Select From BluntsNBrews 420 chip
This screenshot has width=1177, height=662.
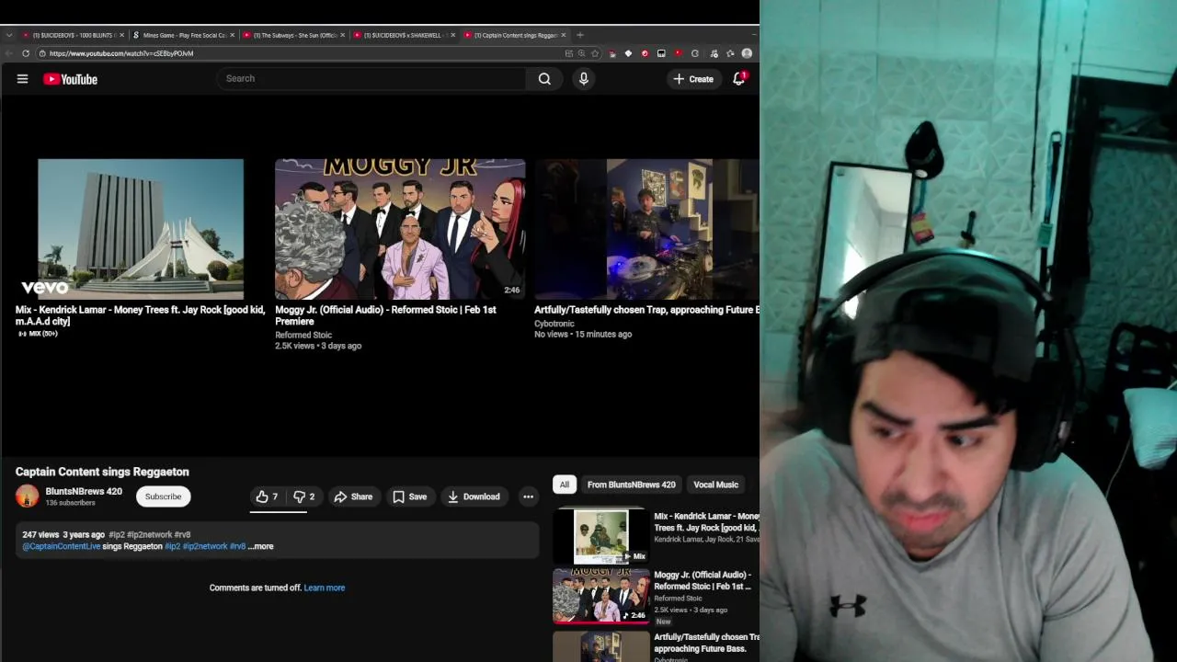[631, 485]
